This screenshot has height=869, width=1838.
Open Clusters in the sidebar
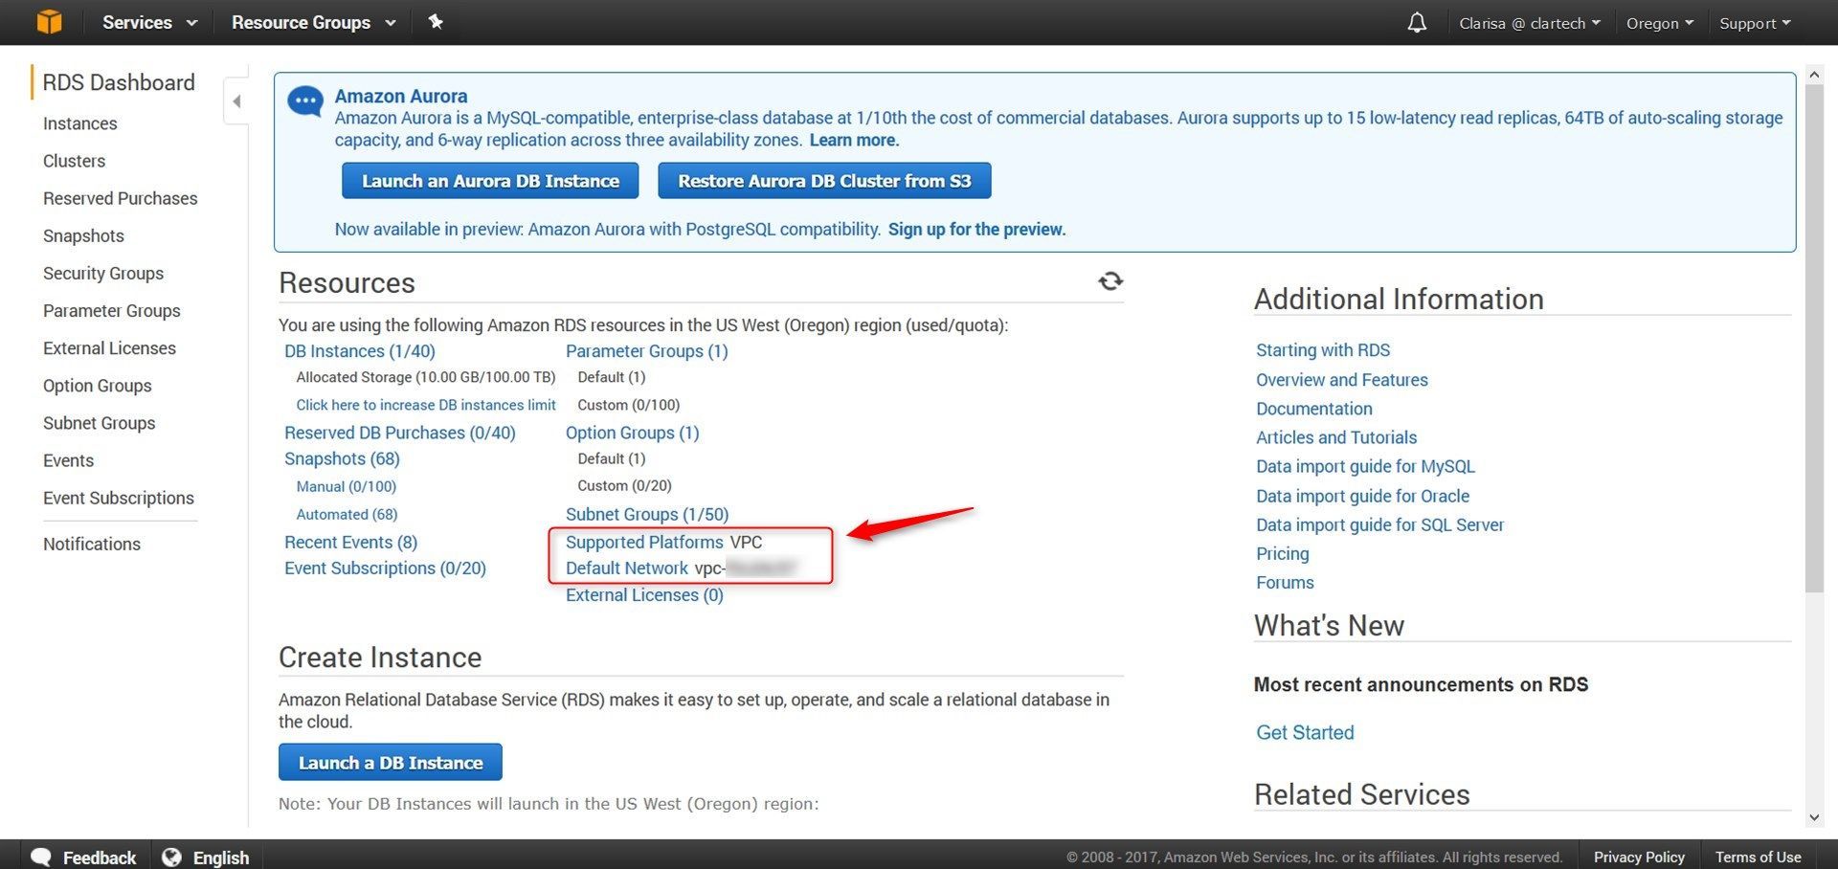click(x=75, y=161)
